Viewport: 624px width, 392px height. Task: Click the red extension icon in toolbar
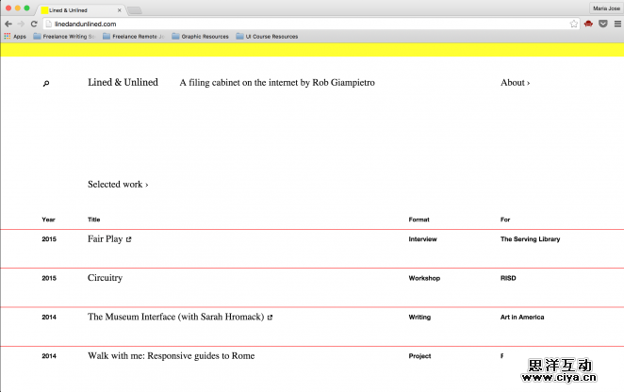[588, 24]
